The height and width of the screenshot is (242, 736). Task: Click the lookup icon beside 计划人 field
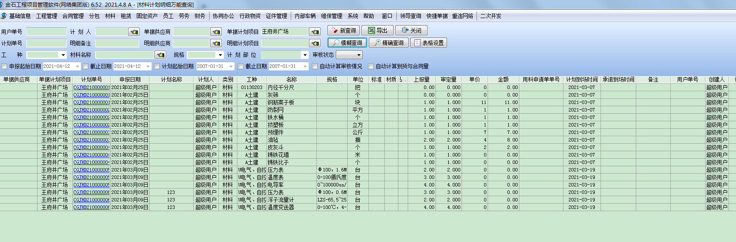tap(134, 32)
